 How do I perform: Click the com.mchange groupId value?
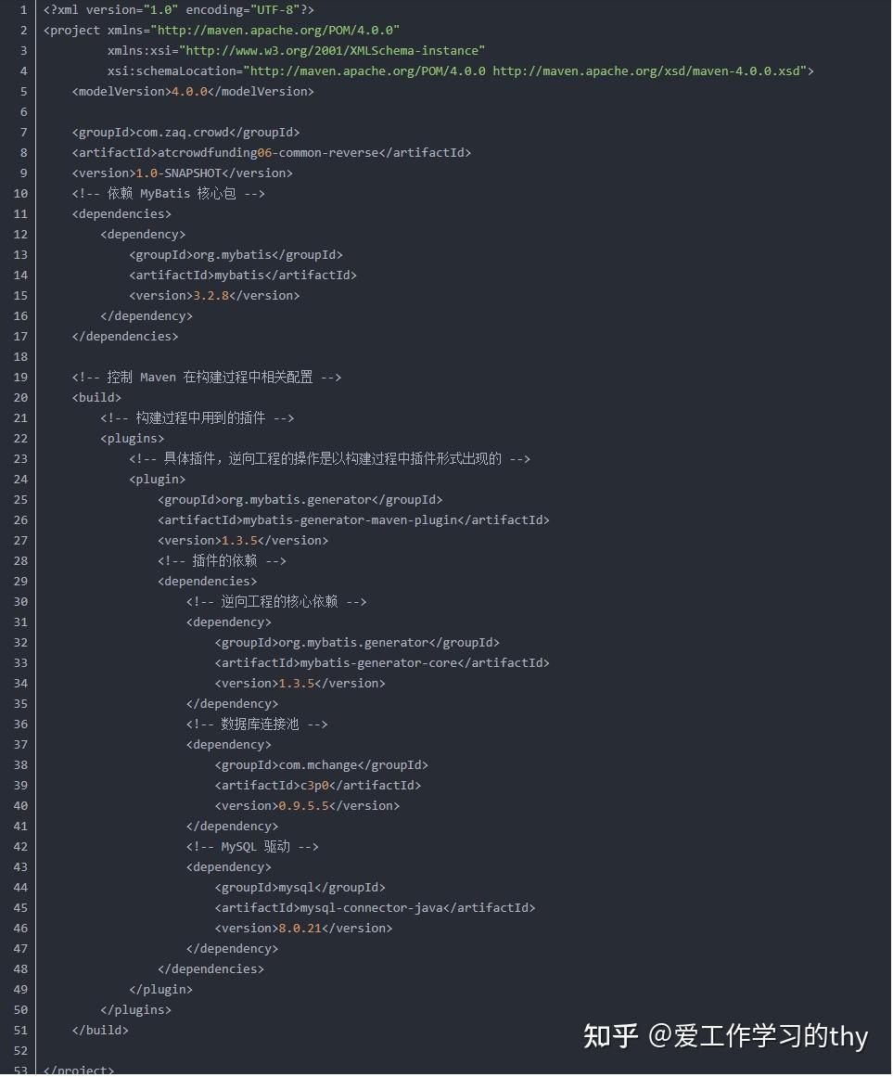click(x=317, y=764)
